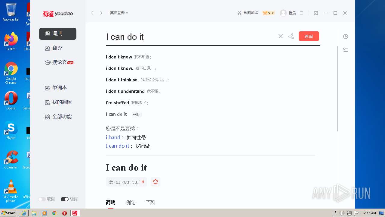Navigate back with the left arrow
The image size is (385, 217).
92,13
